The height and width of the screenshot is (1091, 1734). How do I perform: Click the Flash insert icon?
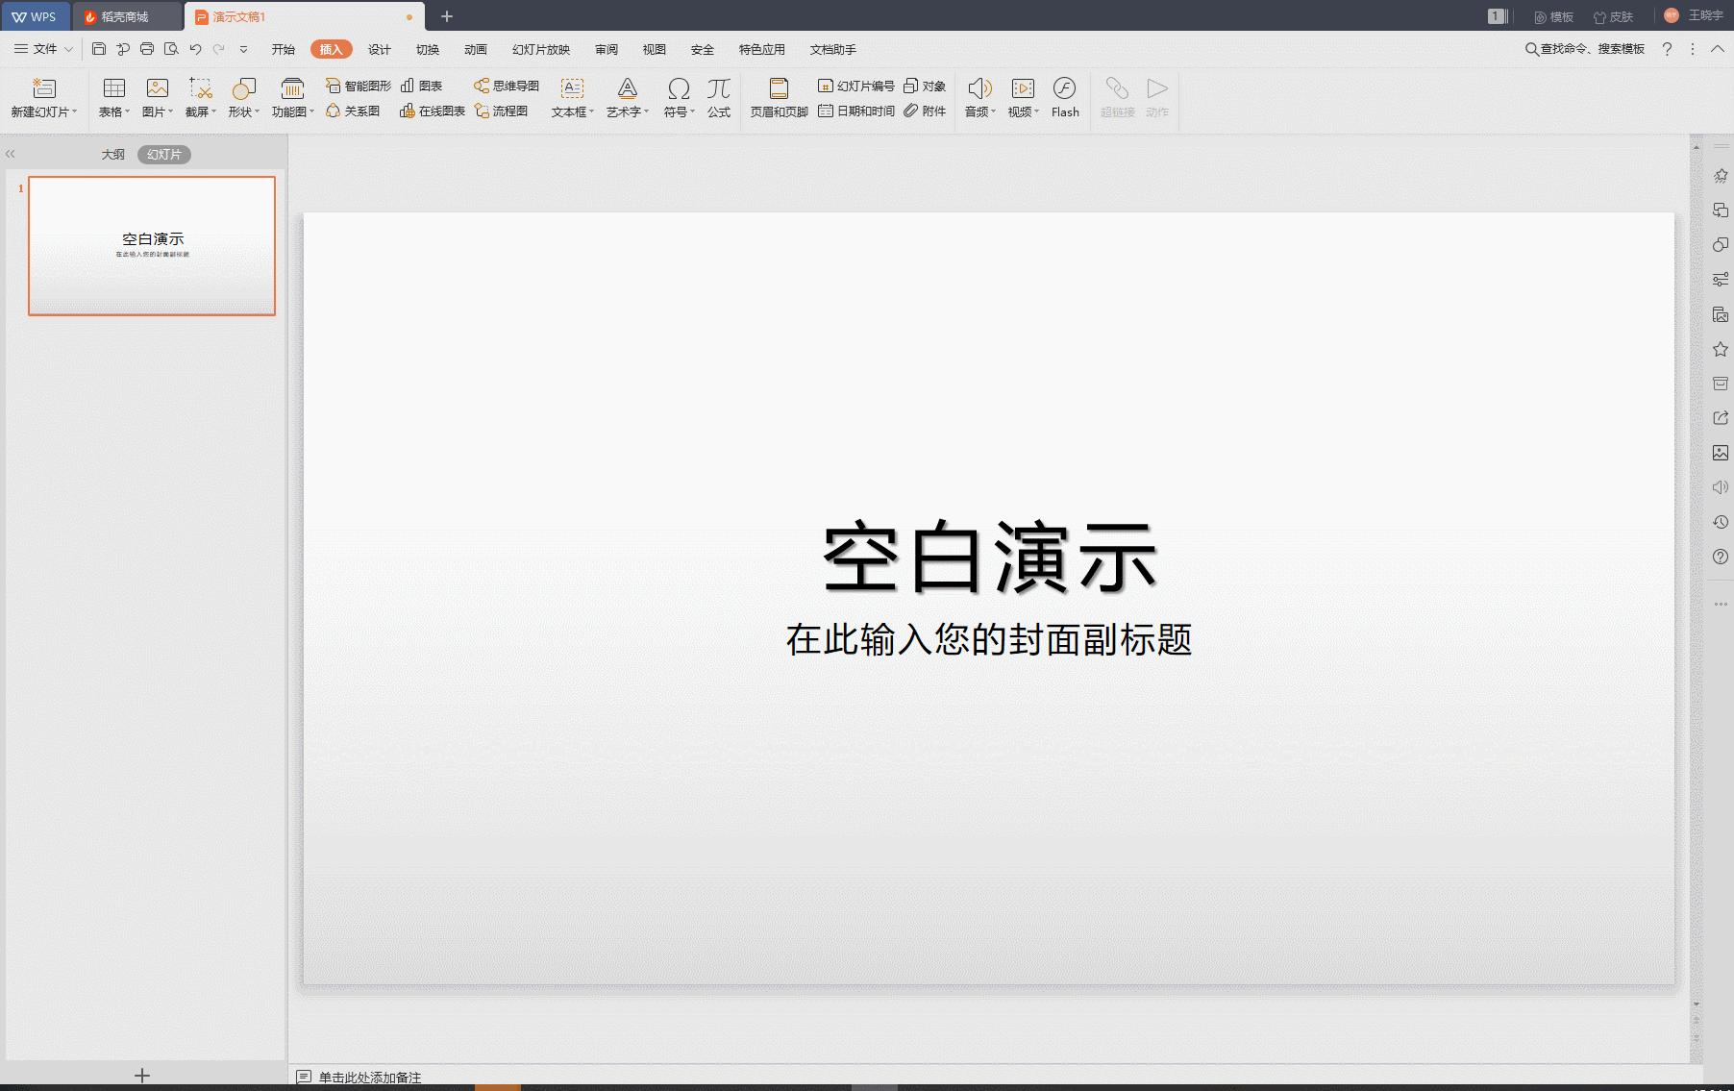1064,97
